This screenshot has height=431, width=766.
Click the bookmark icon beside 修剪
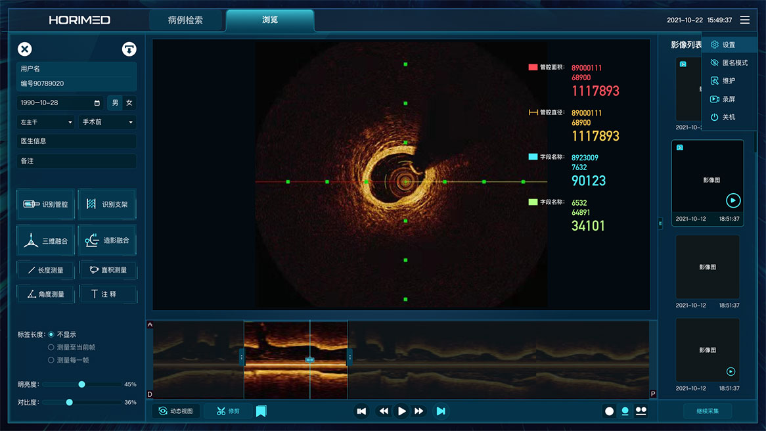tap(261, 411)
